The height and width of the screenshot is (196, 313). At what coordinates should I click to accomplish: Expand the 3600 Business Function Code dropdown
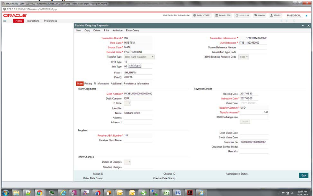click(x=244, y=57)
